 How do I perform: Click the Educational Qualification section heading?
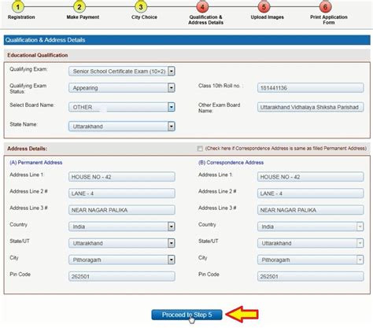pos(38,55)
